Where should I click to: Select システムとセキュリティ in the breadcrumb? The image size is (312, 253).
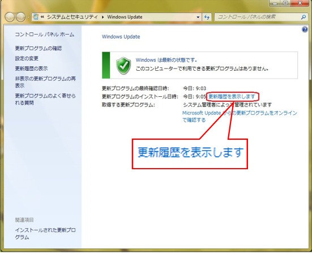click(x=72, y=17)
